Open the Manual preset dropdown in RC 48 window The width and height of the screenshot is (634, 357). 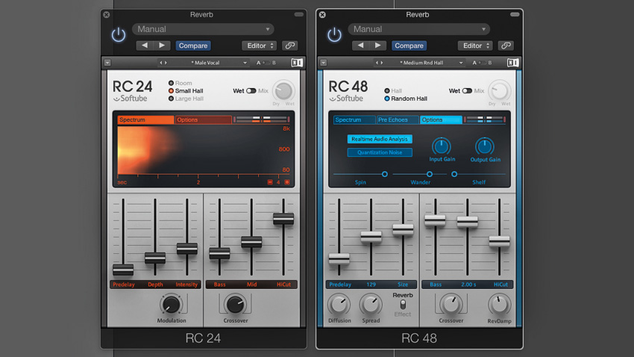point(419,29)
